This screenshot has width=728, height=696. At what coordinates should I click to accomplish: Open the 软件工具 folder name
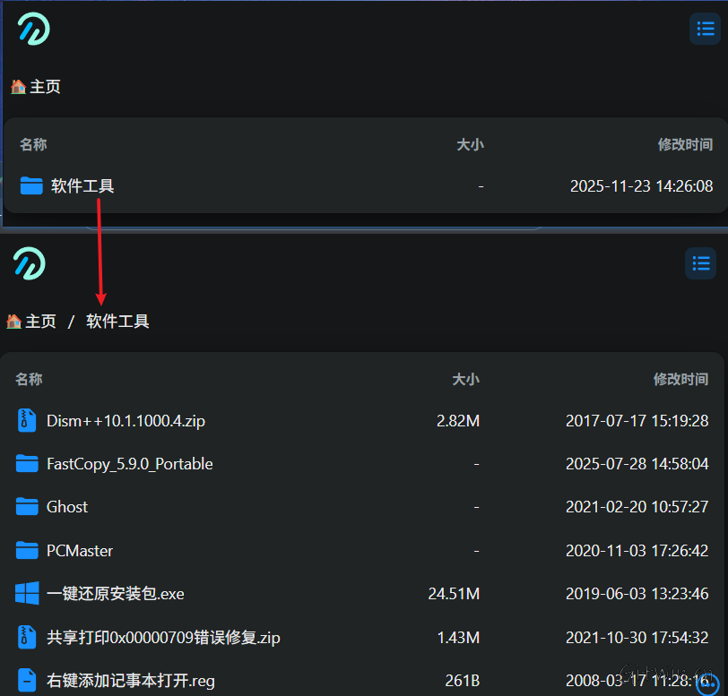point(82,186)
